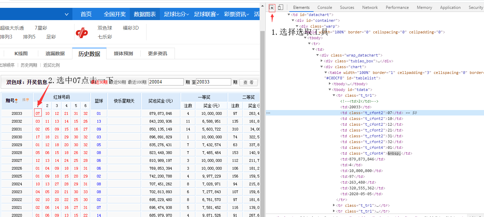
Task: Collapse the div class="wrap_datachart" node
Action: click(x=318, y=55)
